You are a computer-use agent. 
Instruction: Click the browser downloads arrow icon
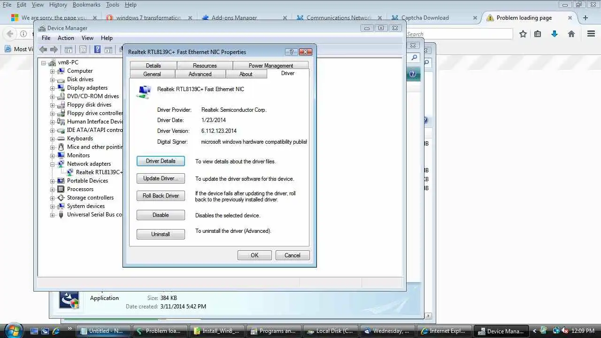(x=555, y=34)
